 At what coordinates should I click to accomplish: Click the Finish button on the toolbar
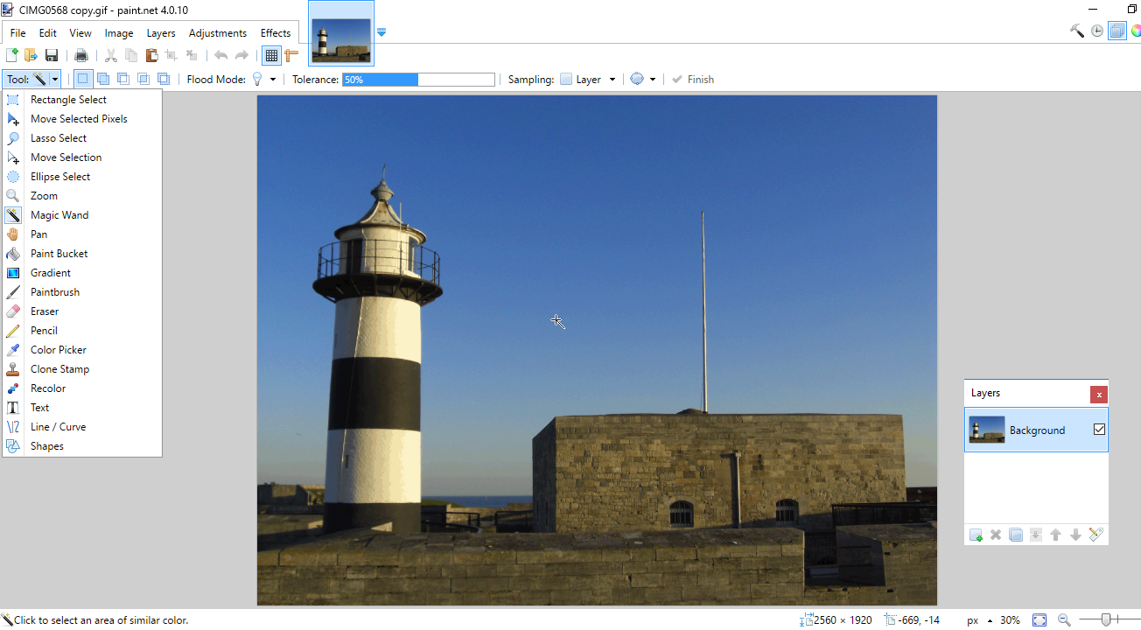pos(692,79)
